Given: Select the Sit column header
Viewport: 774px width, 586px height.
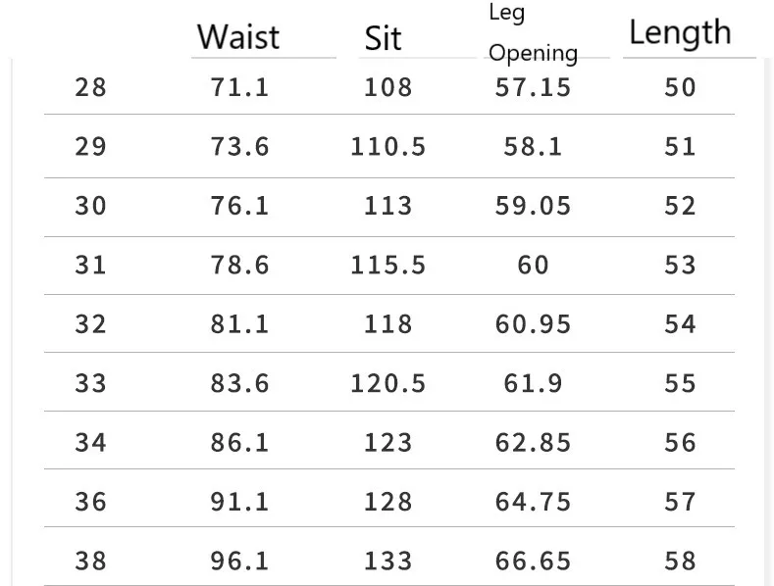Looking at the screenshot, I should pos(383,38).
